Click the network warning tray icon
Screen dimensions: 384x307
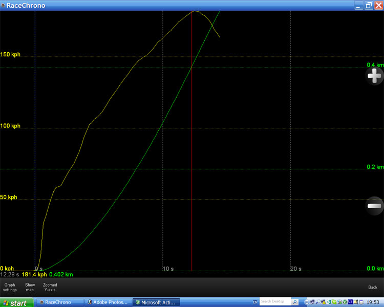[323, 302]
